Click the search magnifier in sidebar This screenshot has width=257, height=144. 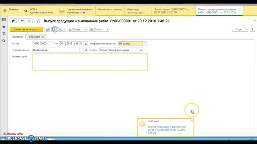[x=4, y=41]
